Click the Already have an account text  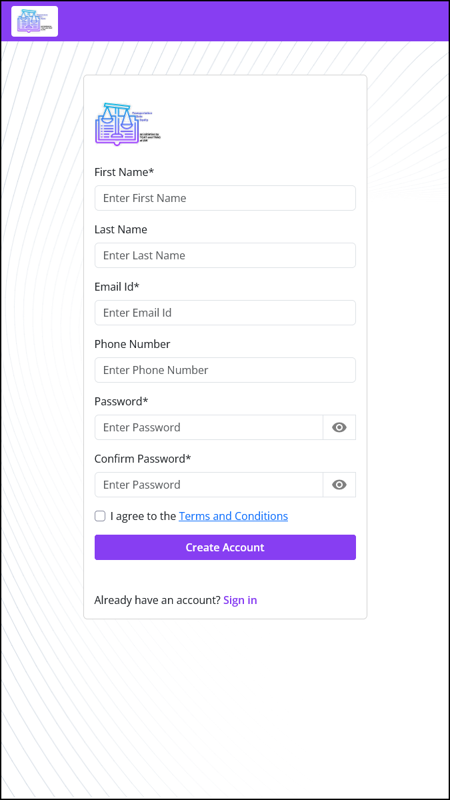tap(157, 600)
